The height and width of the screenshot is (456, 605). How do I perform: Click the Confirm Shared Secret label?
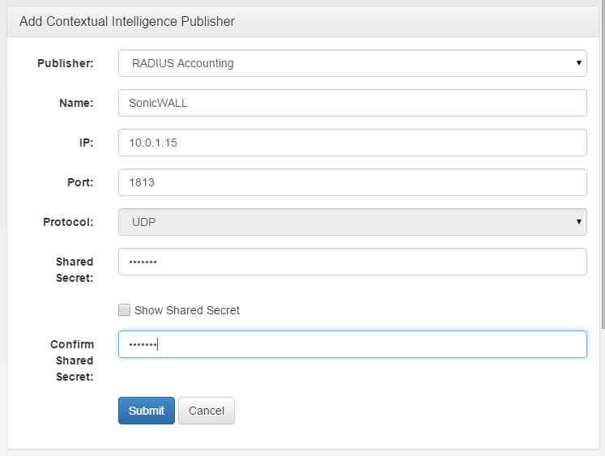pyautogui.click(x=72, y=360)
